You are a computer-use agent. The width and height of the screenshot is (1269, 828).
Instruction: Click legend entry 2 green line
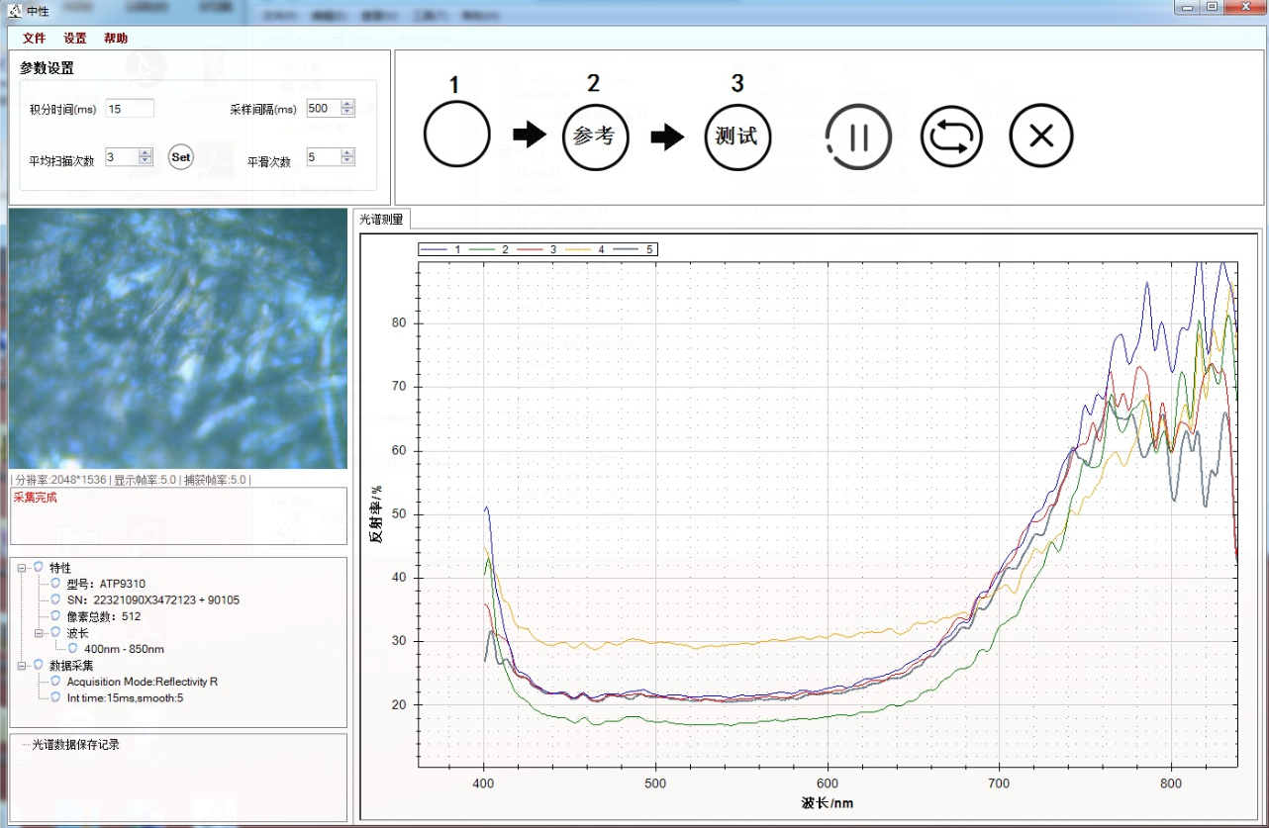[489, 249]
